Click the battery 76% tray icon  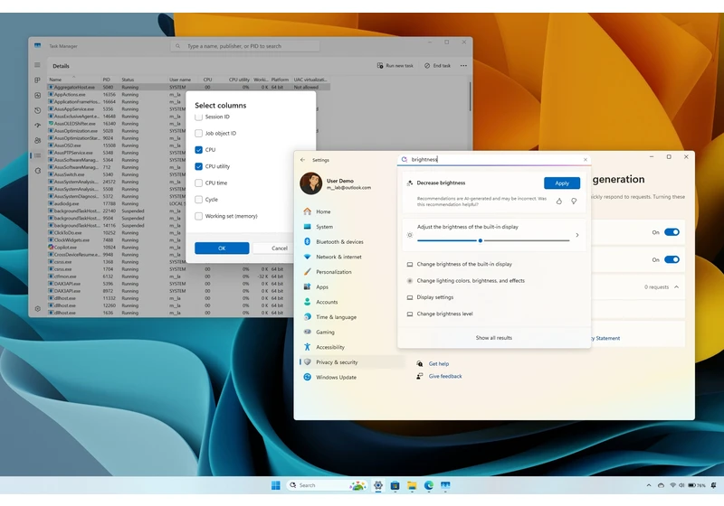pyautogui.click(x=697, y=485)
